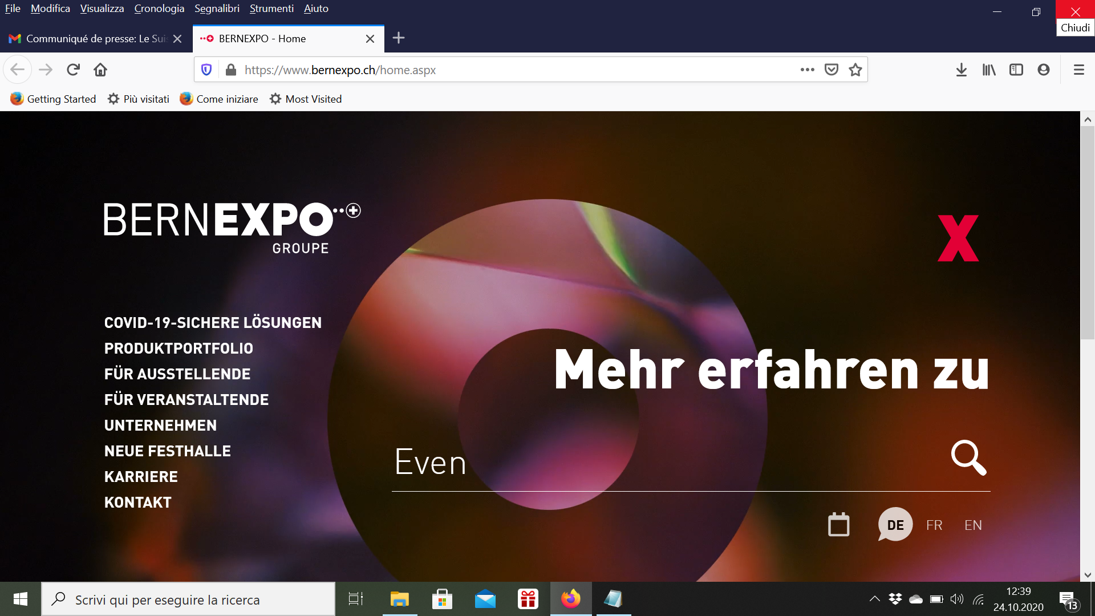Open COVID-19-SICHERE LÖSUNGEN menu item
Viewport: 1095px width, 616px height.
pyautogui.click(x=213, y=323)
